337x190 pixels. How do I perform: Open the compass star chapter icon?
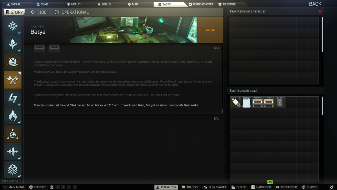click(13, 26)
